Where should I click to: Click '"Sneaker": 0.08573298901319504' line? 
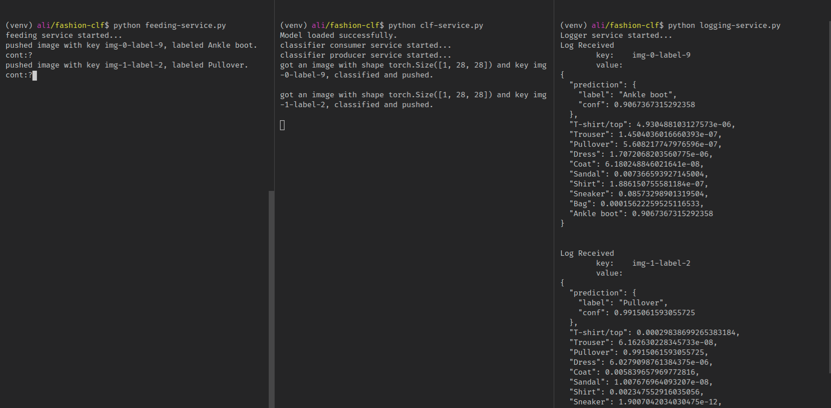(638, 194)
